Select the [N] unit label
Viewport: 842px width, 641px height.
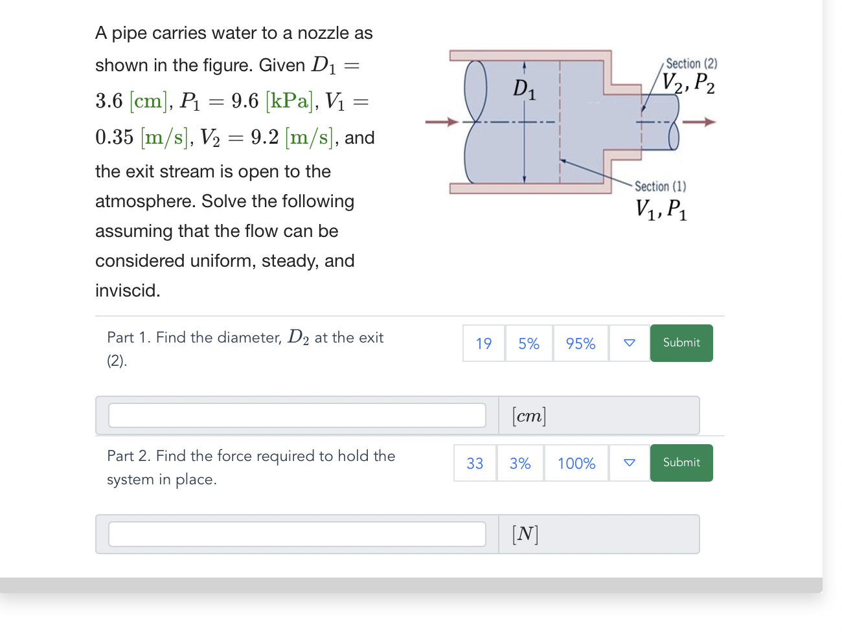coord(525,534)
